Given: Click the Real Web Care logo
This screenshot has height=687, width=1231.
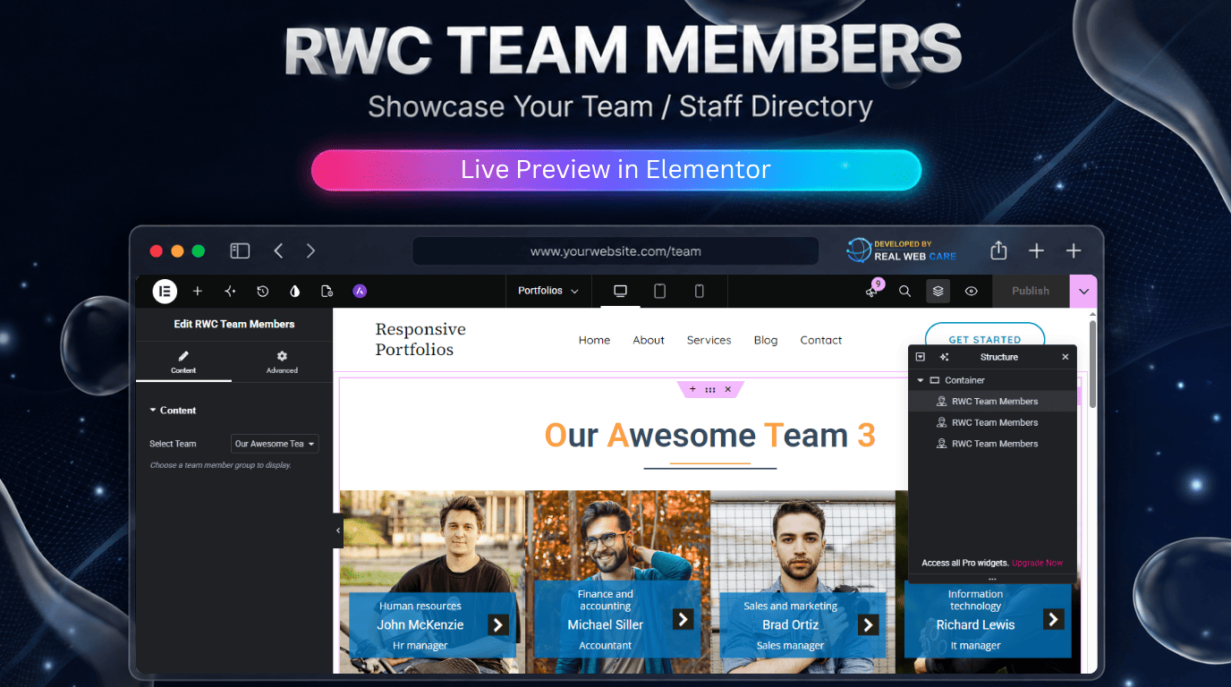Looking at the screenshot, I should 902,250.
